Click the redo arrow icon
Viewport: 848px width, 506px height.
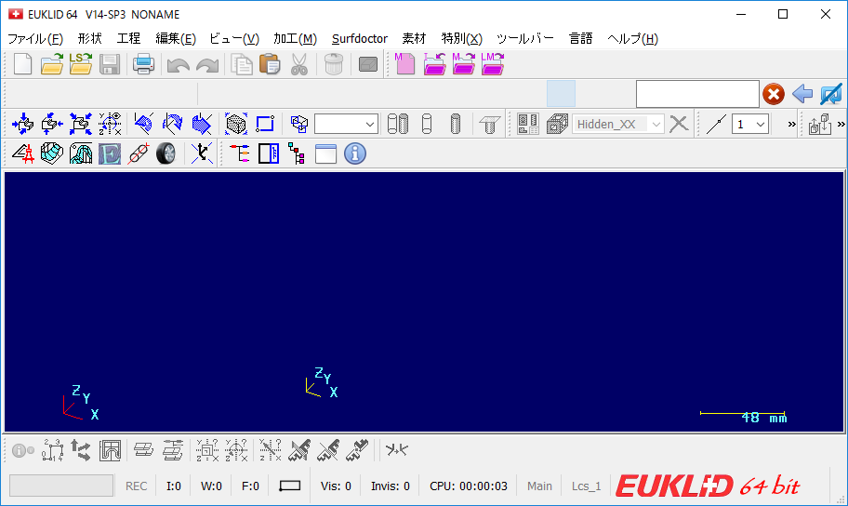point(207,65)
